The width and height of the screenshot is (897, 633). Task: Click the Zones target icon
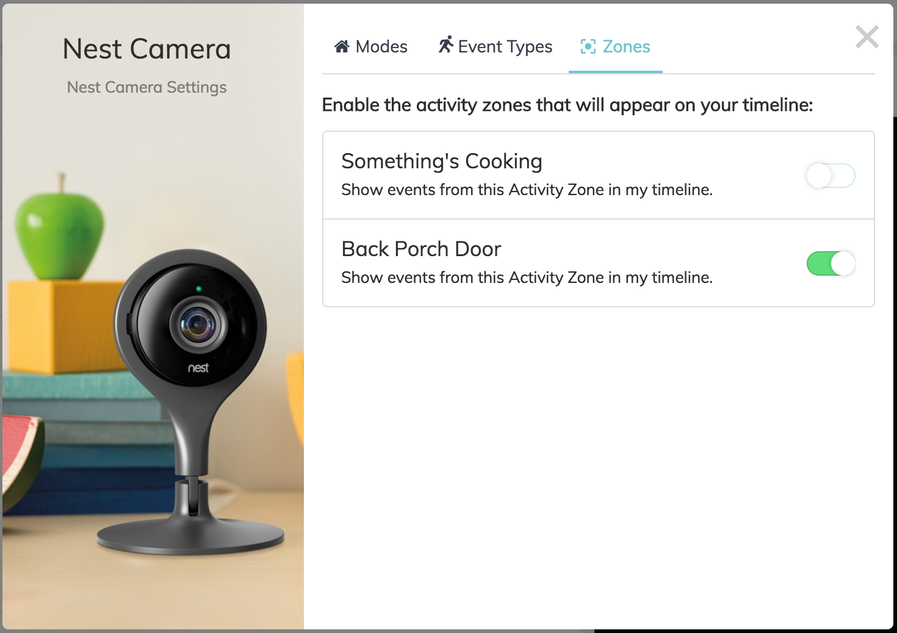(588, 46)
